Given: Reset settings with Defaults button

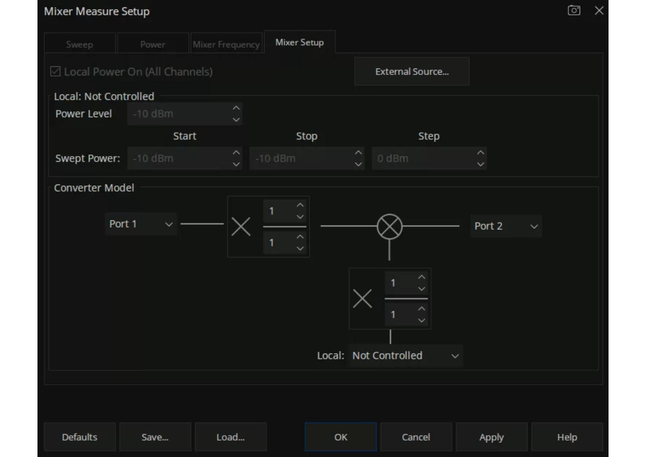Looking at the screenshot, I should [x=80, y=437].
